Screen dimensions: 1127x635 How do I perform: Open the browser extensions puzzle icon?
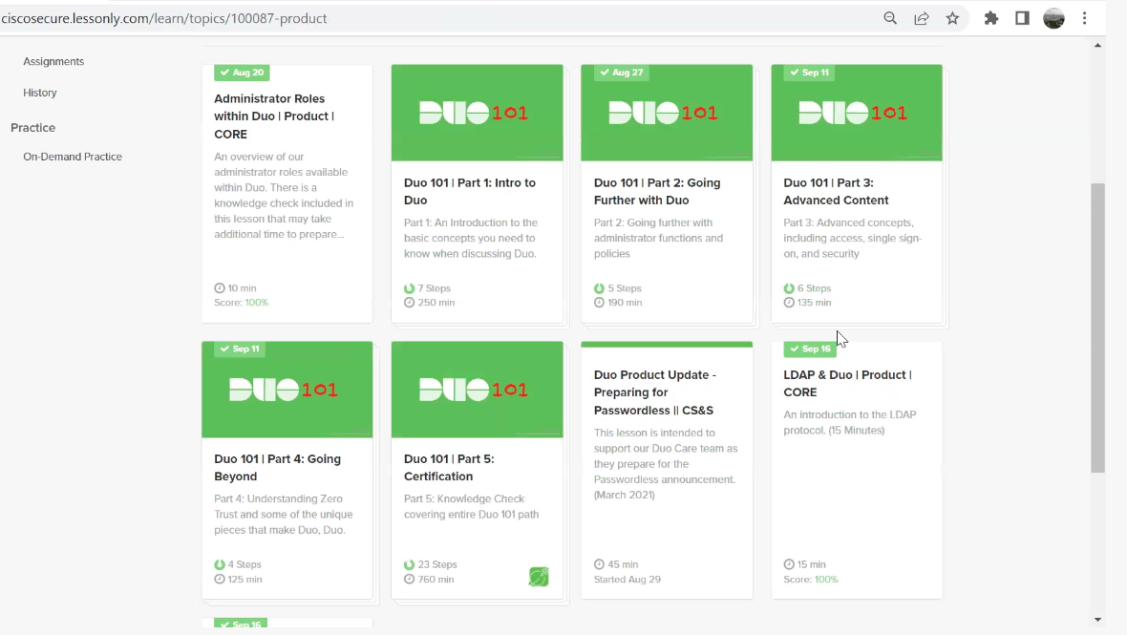point(991,18)
